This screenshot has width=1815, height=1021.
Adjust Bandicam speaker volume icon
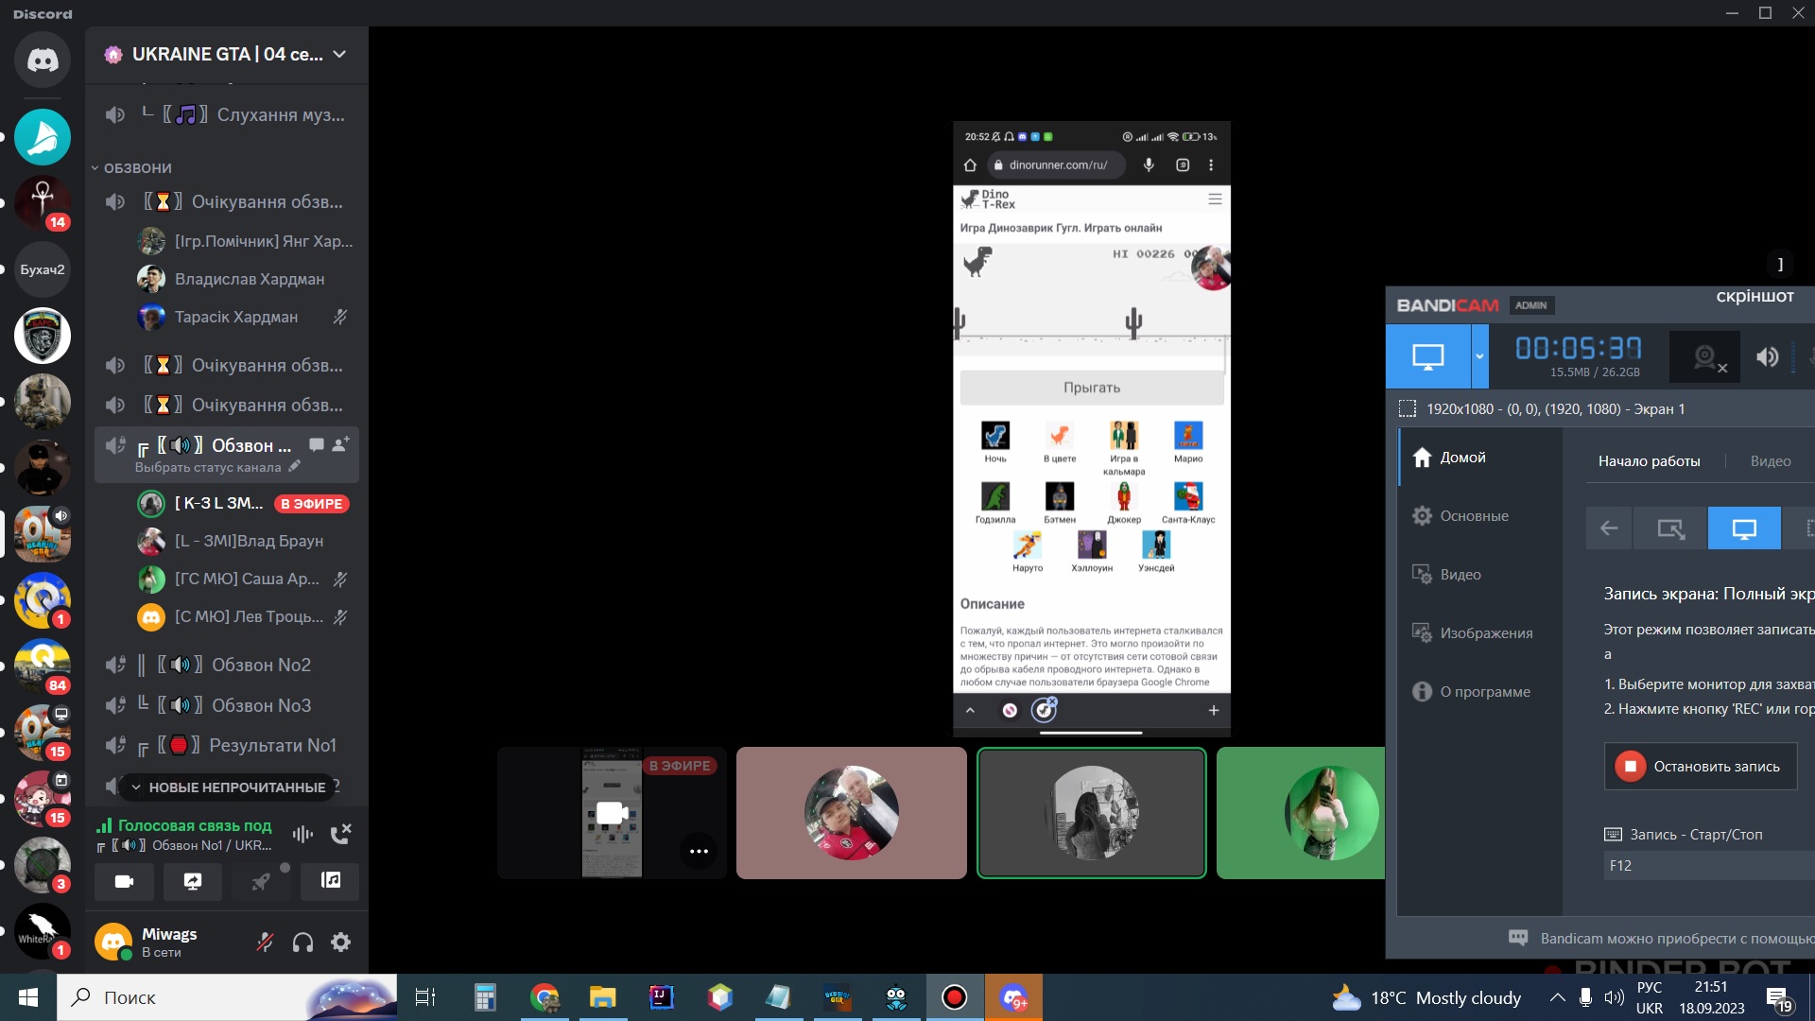point(1767,357)
